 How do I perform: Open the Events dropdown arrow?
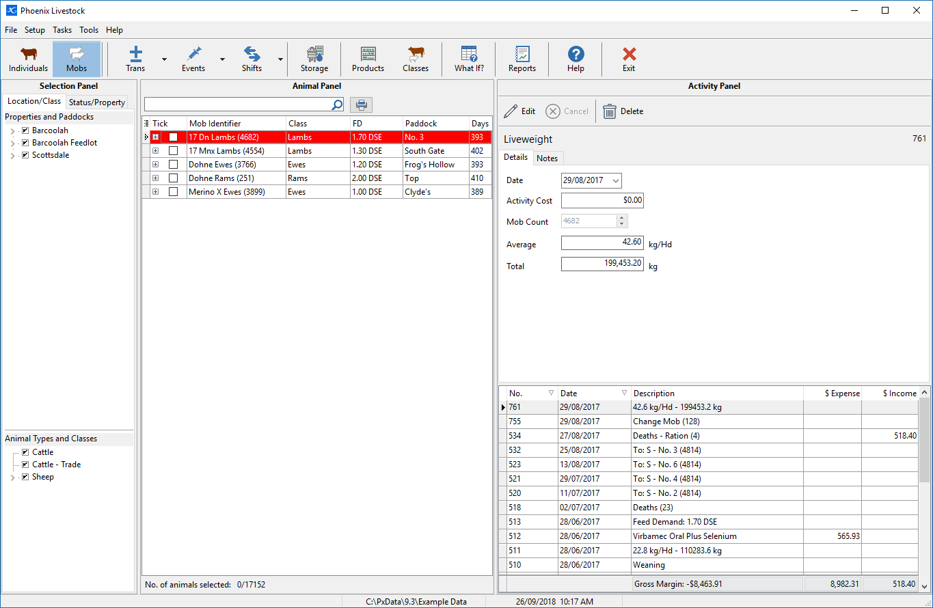[223, 59]
